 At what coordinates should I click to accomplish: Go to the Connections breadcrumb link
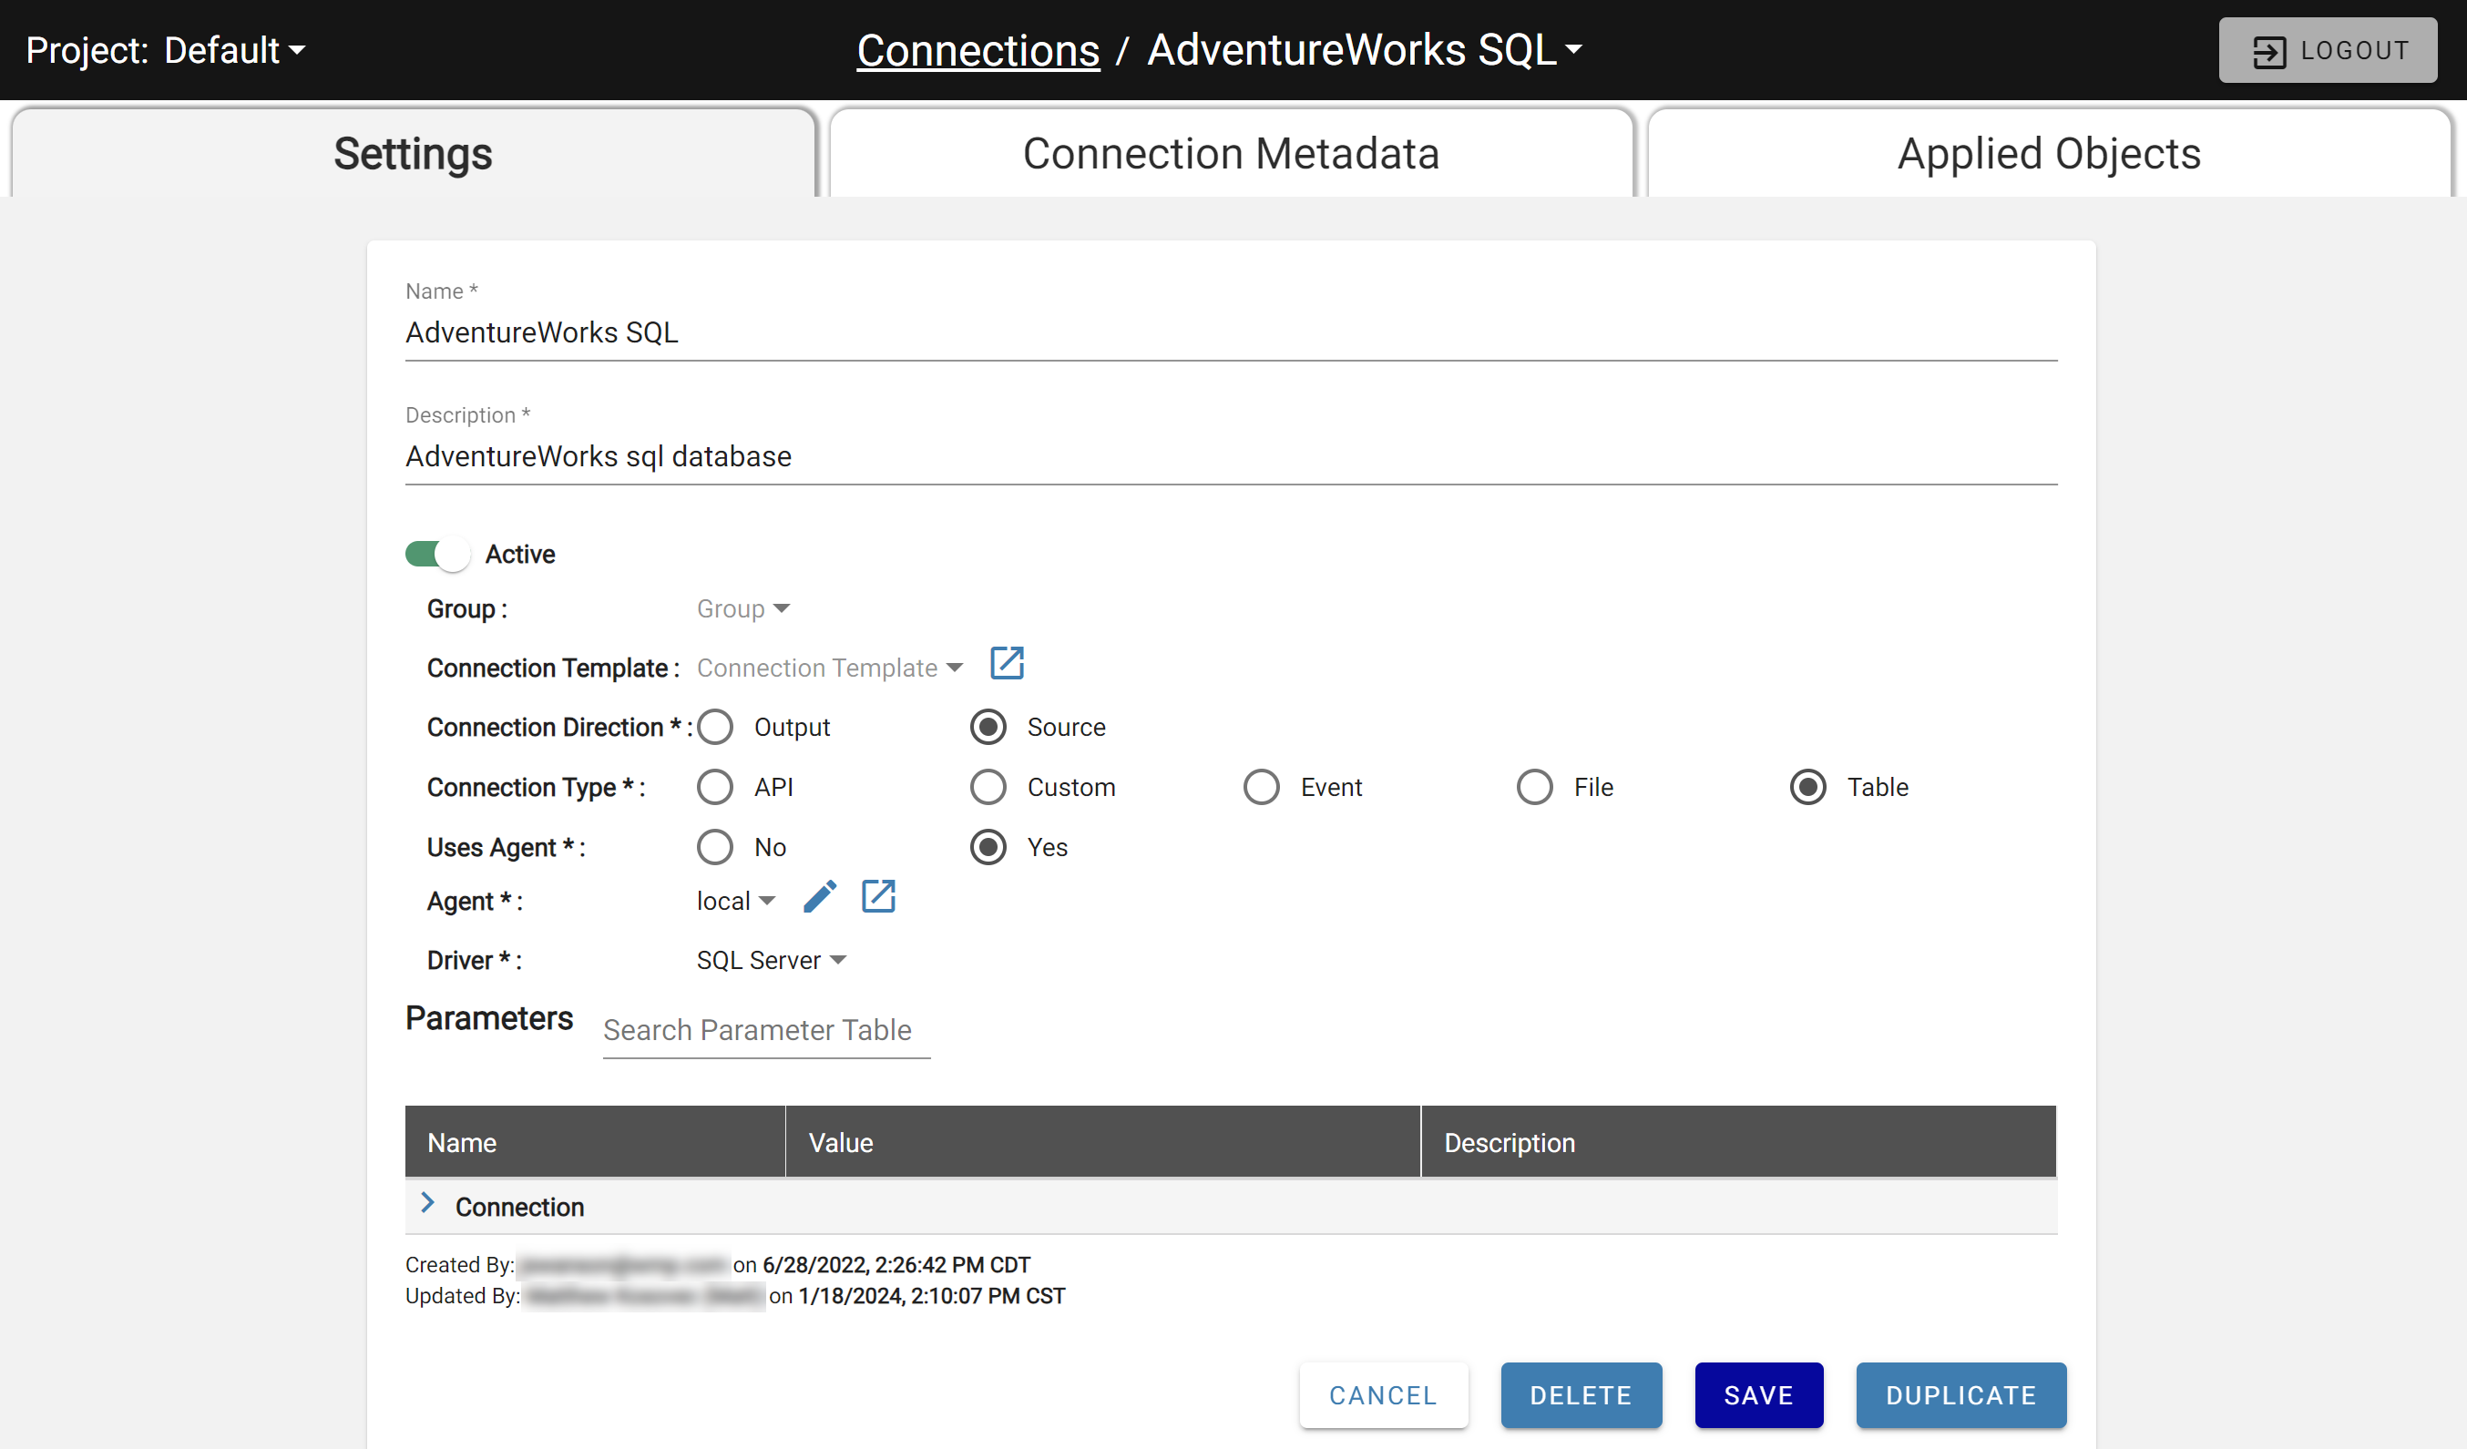pyautogui.click(x=978, y=50)
